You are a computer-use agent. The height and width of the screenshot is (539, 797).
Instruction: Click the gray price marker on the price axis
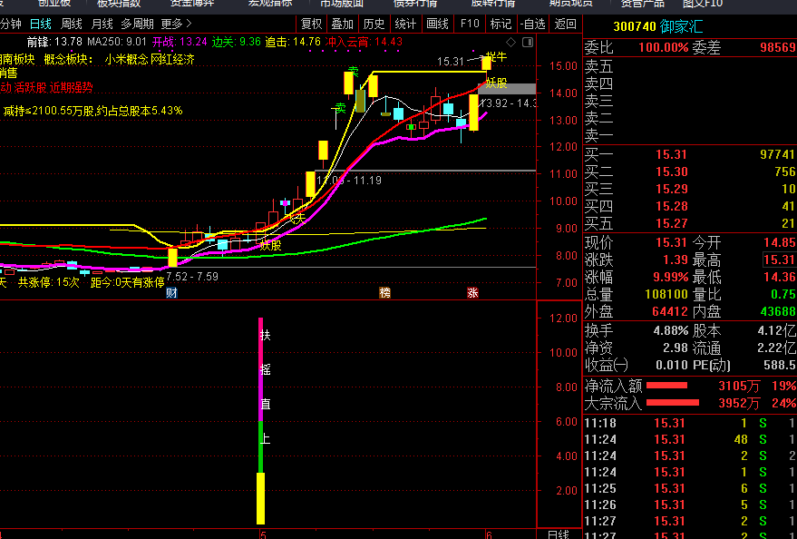tap(510, 89)
